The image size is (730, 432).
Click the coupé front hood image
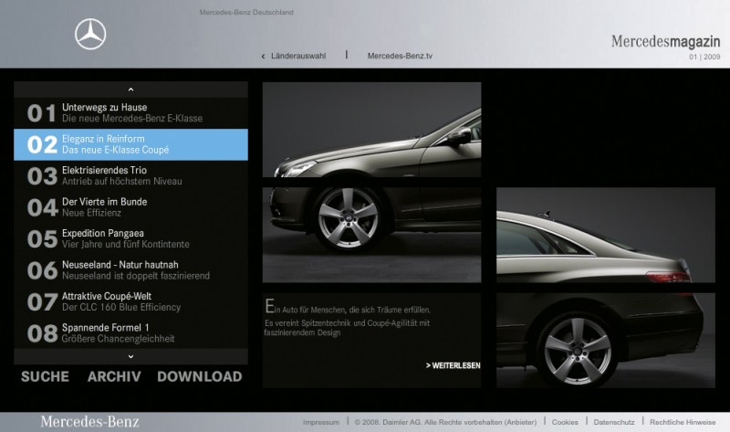[372, 130]
